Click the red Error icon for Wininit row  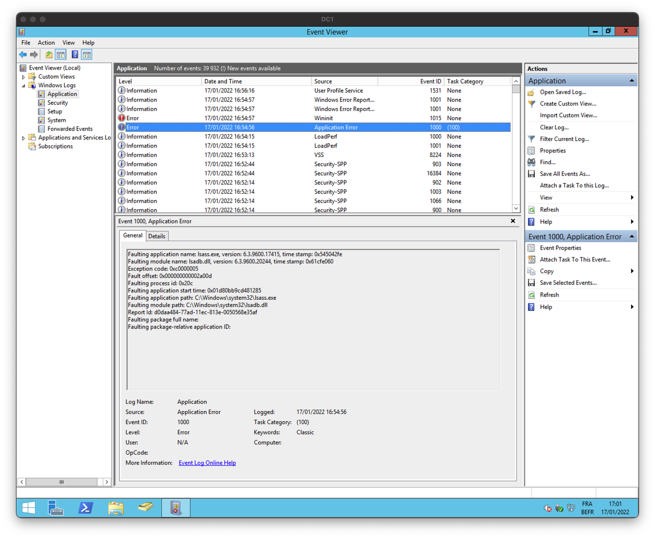122,118
